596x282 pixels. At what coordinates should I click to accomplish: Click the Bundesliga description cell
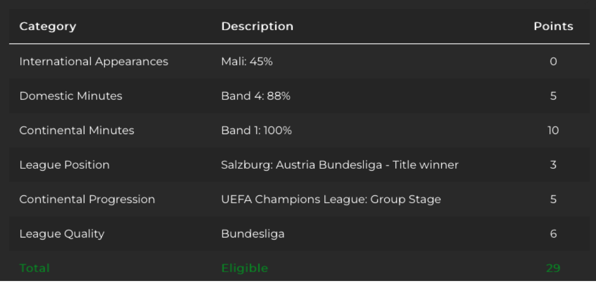[x=253, y=234]
